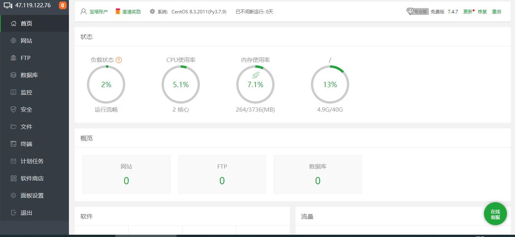
Task: Click the globe icon beside 网站
Action: tap(13, 41)
